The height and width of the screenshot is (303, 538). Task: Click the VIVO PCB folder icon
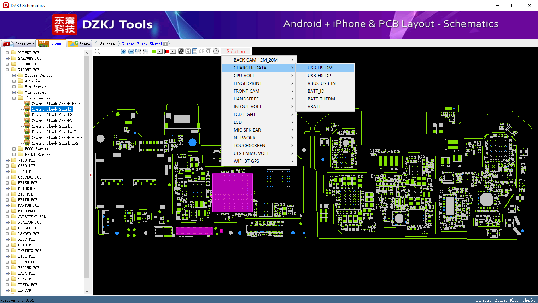click(14, 160)
